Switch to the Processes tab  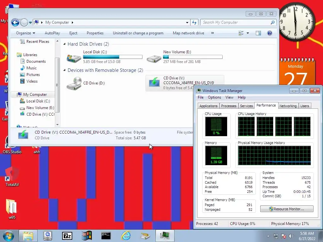[229, 106]
